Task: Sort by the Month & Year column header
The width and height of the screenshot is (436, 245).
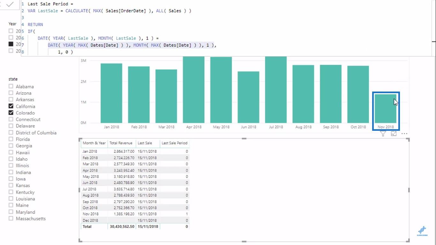Action: coord(94,143)
